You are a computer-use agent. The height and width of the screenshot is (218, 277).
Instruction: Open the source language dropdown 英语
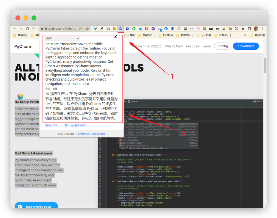click(x=62, y=38)
